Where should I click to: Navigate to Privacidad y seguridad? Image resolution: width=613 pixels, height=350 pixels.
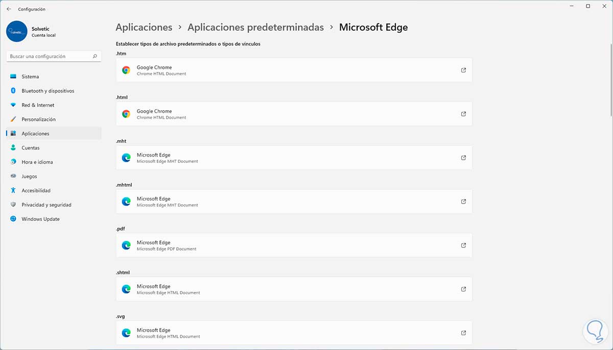pyautogui.click(x=46, y=205)
